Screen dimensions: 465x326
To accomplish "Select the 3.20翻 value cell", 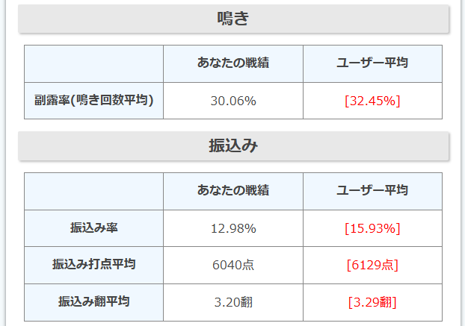I will point(232,302).
